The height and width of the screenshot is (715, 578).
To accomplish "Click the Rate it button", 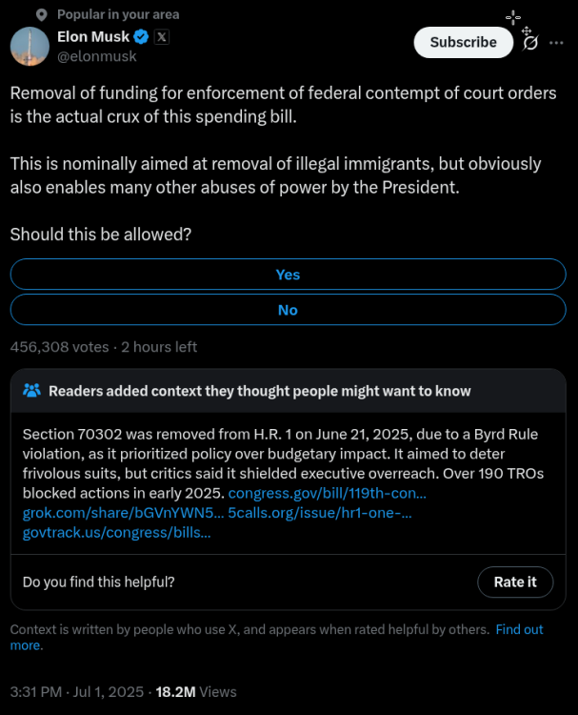I will (x=515, y=582).
